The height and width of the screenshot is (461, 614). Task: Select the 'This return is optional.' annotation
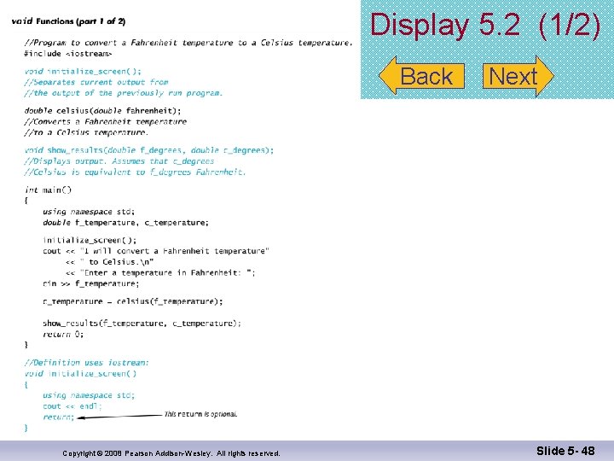point(201,414)
